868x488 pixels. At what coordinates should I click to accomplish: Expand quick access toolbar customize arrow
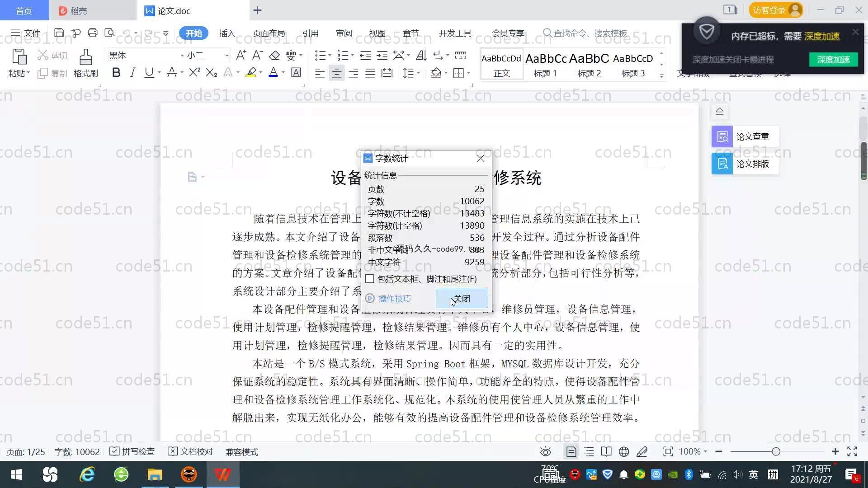tap(165, 33)
